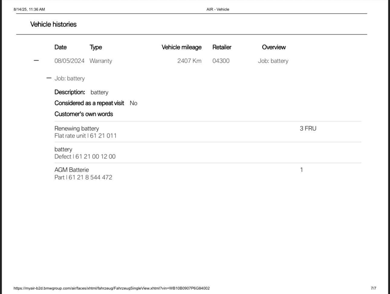Click the Type column header
The image size is (390, 294).
[96, 47]
